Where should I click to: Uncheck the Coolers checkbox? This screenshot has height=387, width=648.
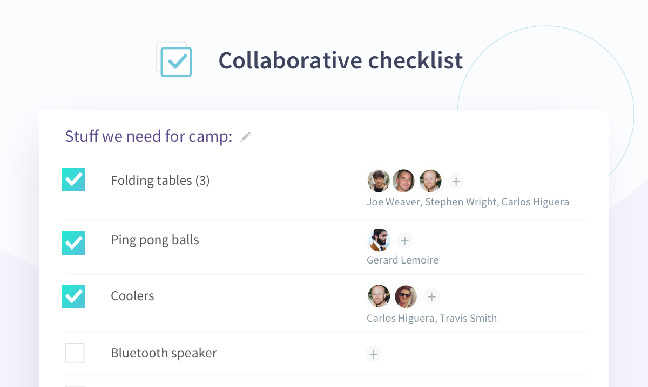(x=73, y=296)
